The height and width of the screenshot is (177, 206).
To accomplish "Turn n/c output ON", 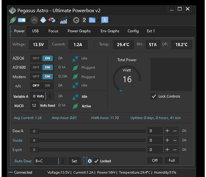I will 47,86.
